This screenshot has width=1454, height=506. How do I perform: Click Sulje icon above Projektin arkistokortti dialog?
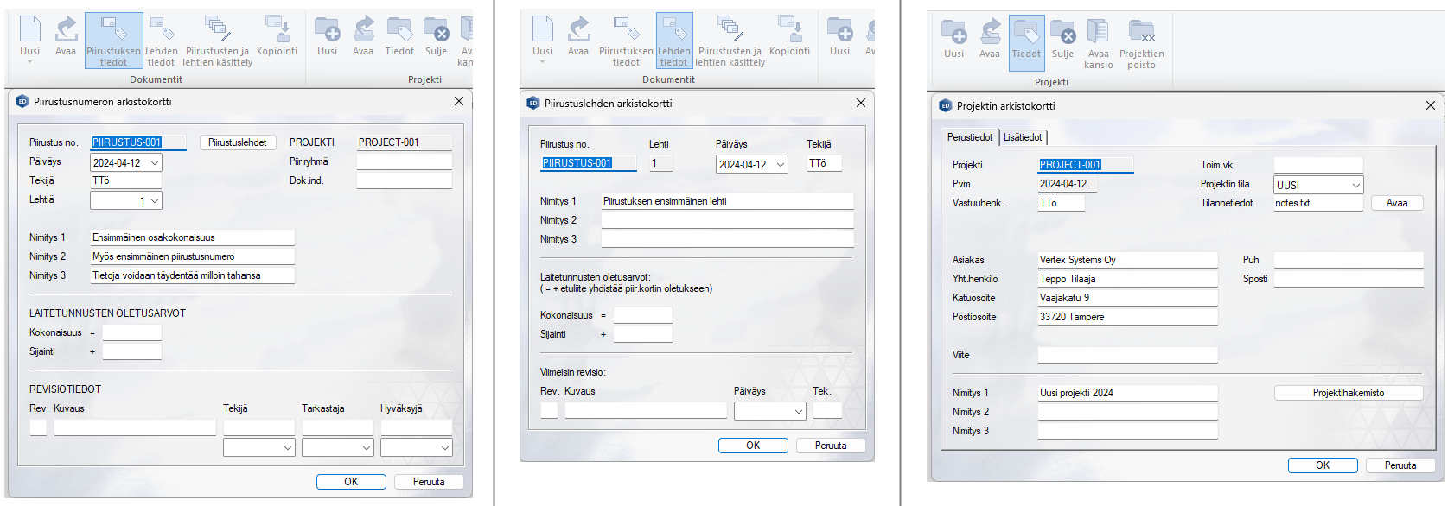pos(1063,39)
